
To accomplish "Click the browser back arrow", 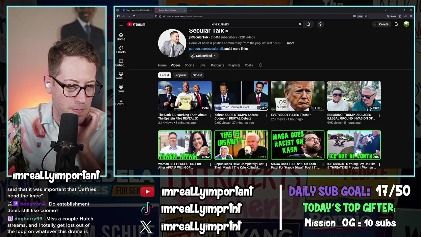I will point(124,16).
